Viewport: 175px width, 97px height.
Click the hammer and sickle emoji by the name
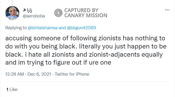pos(24,10)
